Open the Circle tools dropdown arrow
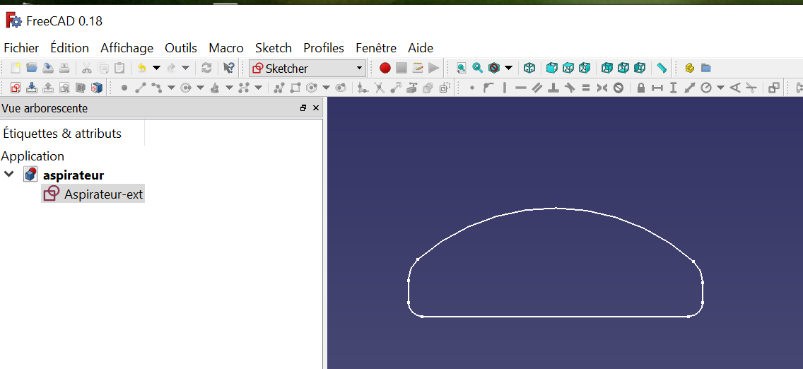803x369 pixels. [x=200, y=88]
